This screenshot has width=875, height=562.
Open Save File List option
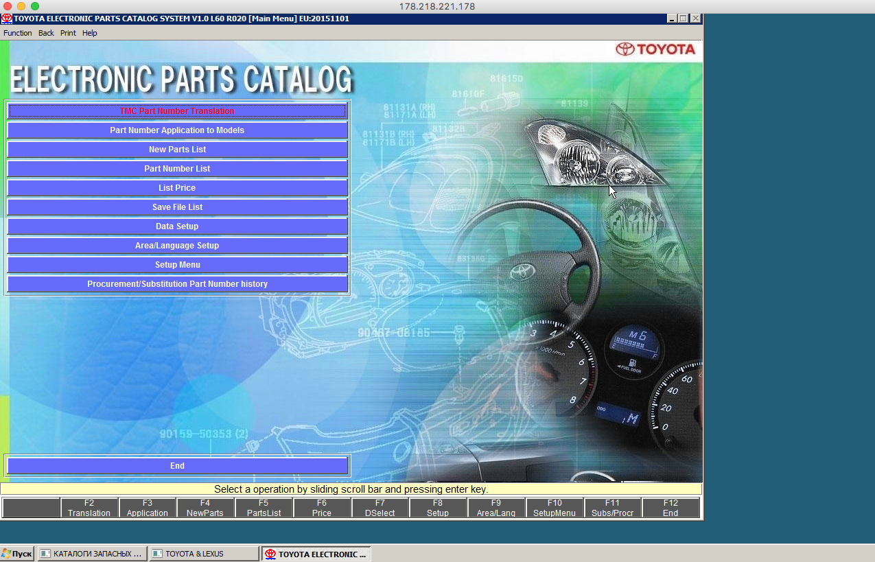[177, 207]
